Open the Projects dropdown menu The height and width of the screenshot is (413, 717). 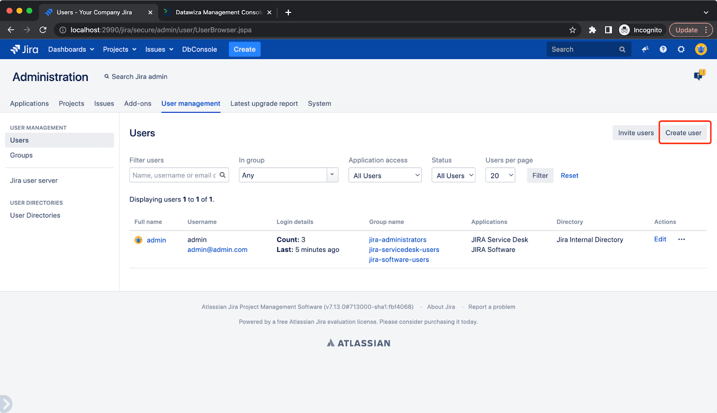[x=120, y=49]
